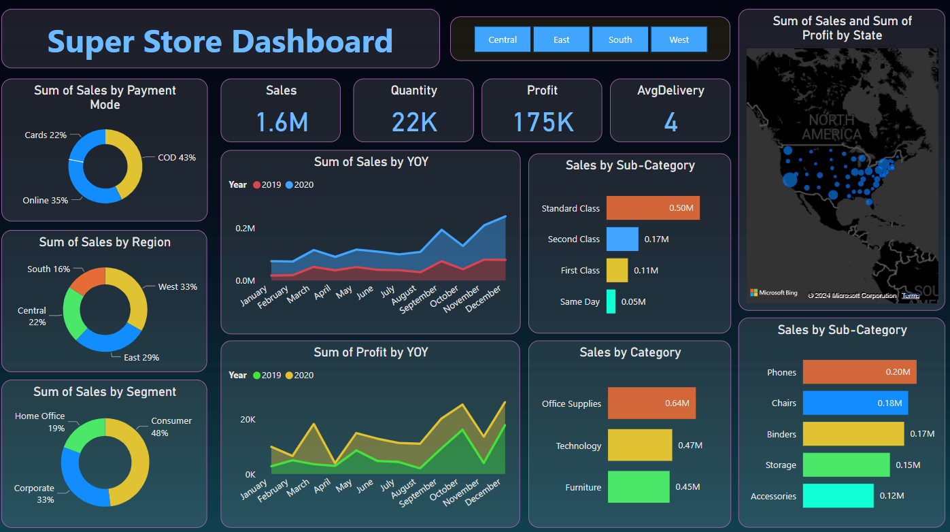Image resolution: width=950 pixels, height=532 pixels.
Task: Click the 20K axis label in Profit YOY
Action: 248,420
